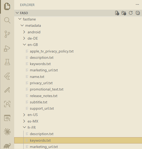Collapse the fr-FR folder
The width and height of the screenshot is (142, 149).
coord(24,127)
